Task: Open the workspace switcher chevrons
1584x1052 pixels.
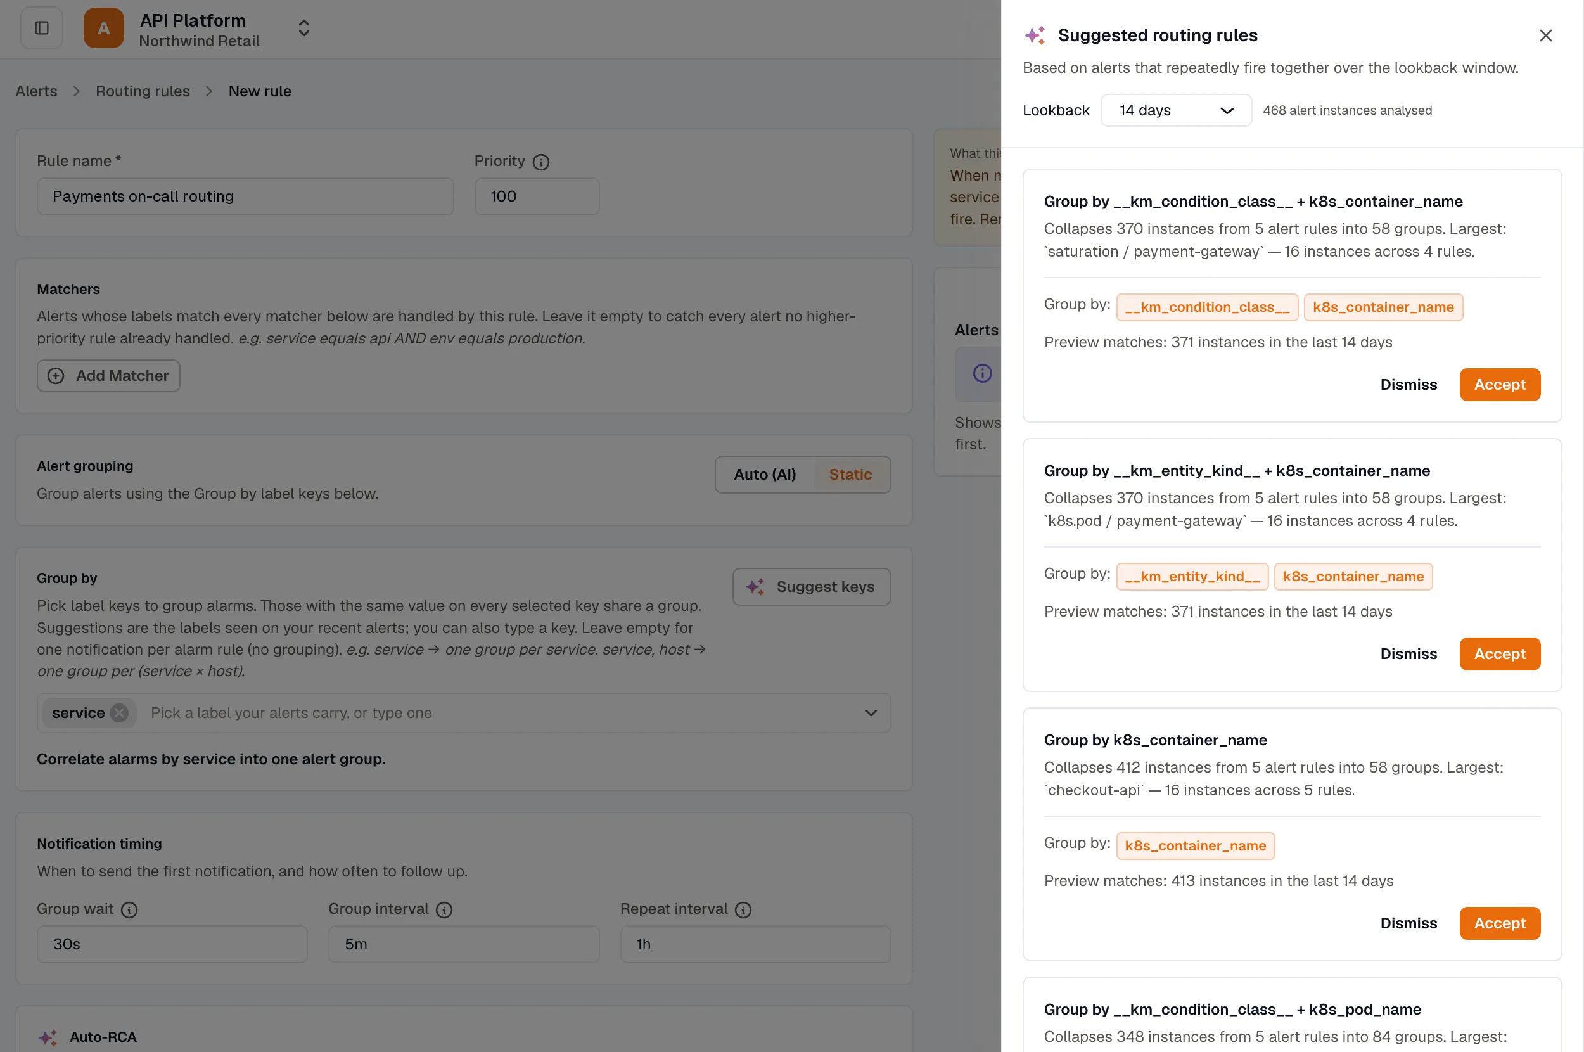Action: click(x=303, y=28)
